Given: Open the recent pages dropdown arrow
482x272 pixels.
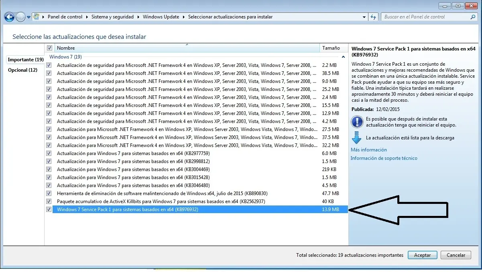Looking at the screenshot, I should coord(29,17).
